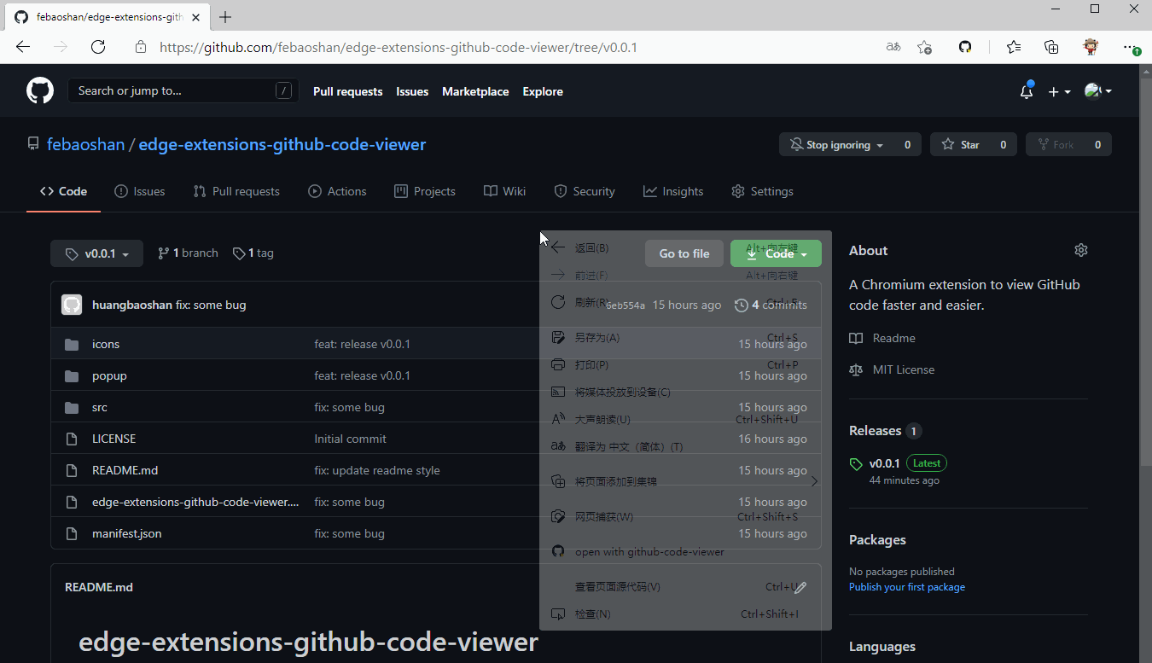Open Issues in the GitHub header
The width and height of the screenshot is (1152, 663).
pos(412,91)
